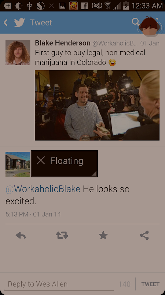Tap the floating cartoon head avatar
The image size is (165, 295).
point(149,26)
